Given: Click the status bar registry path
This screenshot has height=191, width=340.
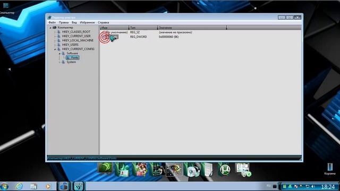Looking at the screenshot, I should click(x=82, y=158).
